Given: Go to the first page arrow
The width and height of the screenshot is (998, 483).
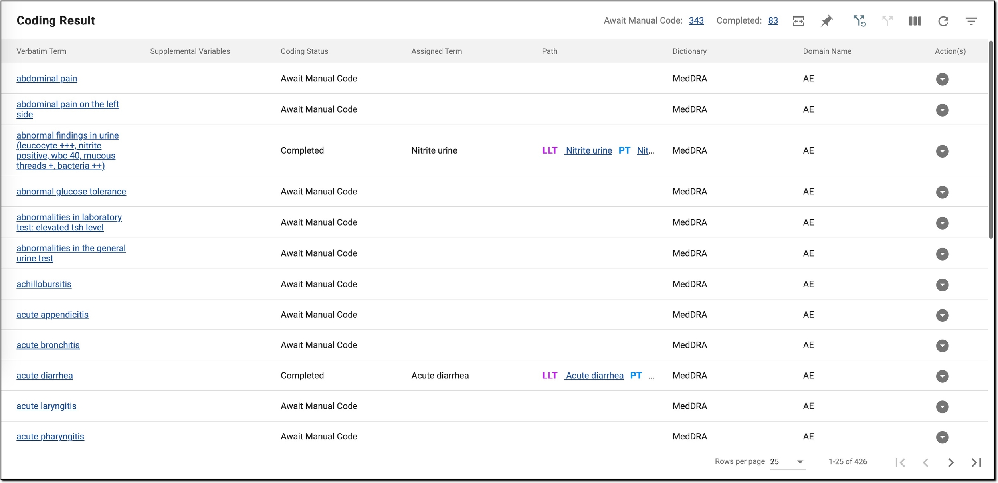Looking at the screenshot, I should pyautogui.click(x=900, y=462).
